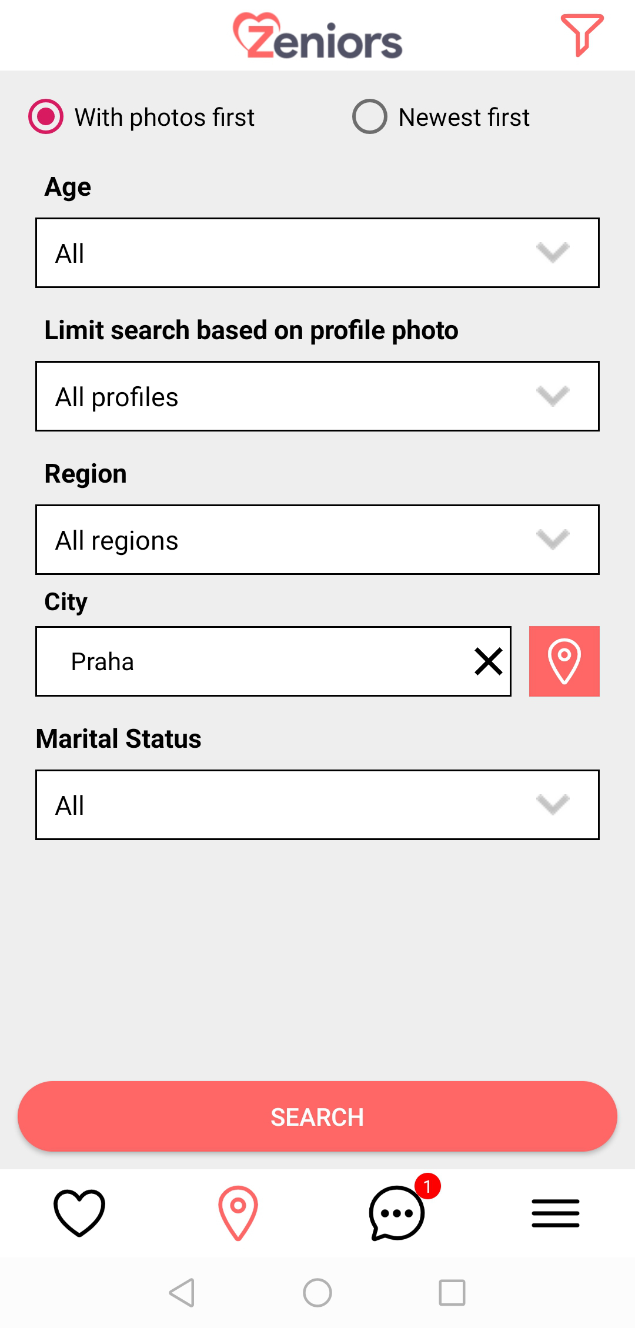Tap the unread message badge

tap(427, 1186)
